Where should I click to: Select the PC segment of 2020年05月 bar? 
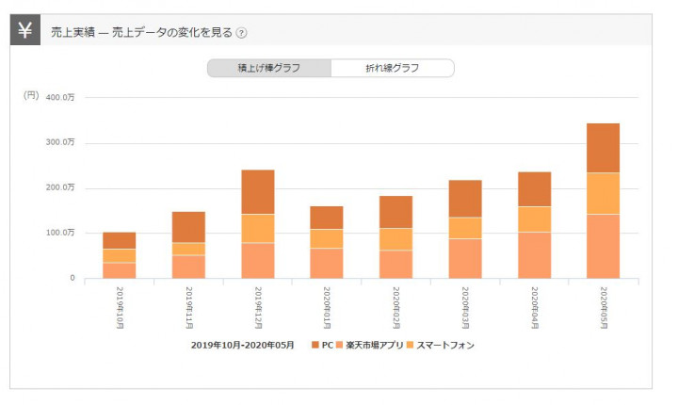pyautogui.click(x=604, y=148)
